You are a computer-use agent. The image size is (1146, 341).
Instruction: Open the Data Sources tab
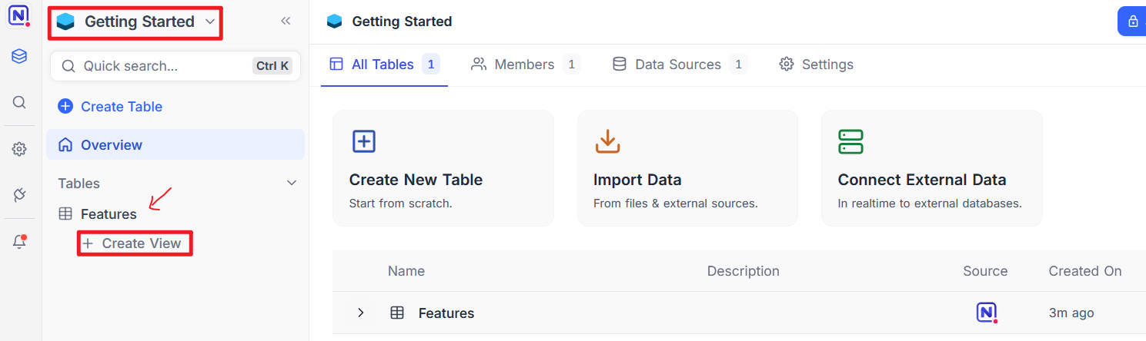pos(677,65)
